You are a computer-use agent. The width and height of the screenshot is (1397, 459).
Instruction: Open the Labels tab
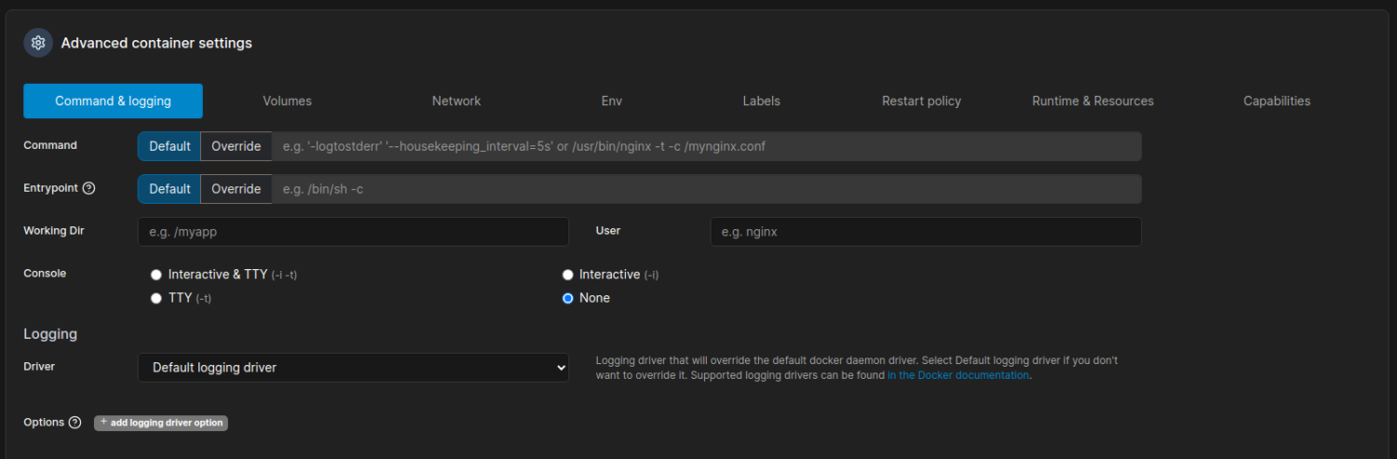tap(761, 101)
